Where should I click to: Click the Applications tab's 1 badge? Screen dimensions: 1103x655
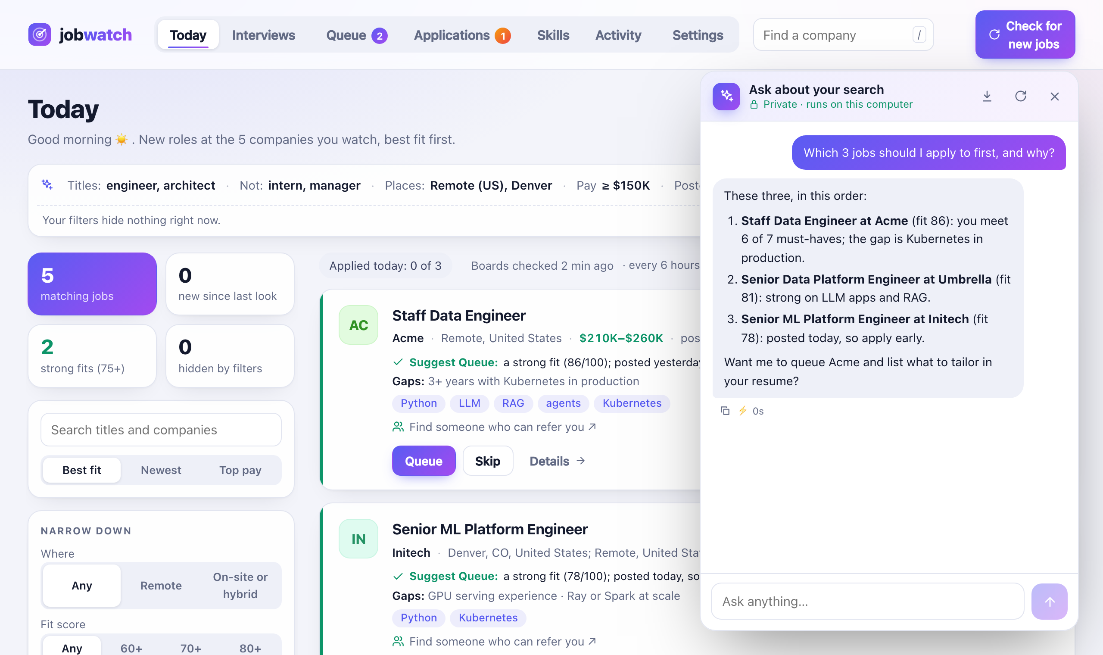point(502,36)
